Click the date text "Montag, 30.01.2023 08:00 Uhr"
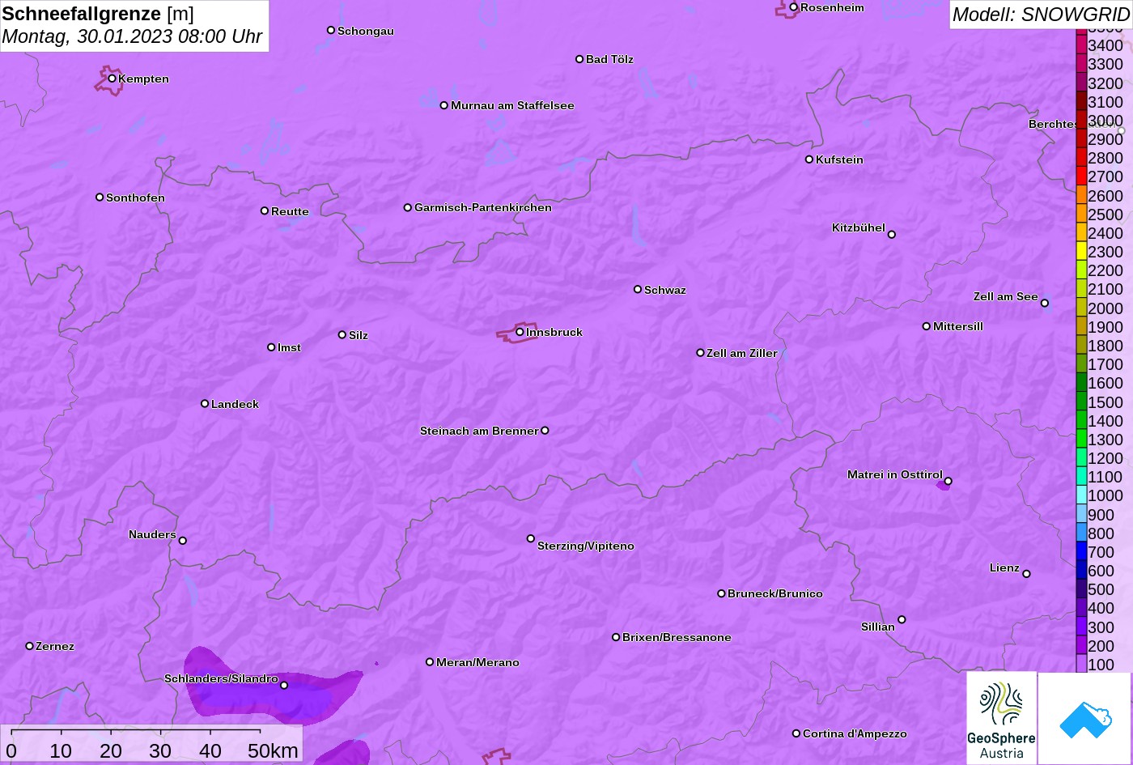The image size is (1133, 765). (132, 36)
